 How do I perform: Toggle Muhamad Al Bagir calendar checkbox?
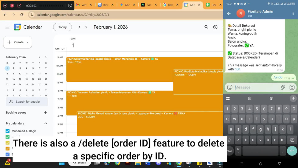point(7,131)
